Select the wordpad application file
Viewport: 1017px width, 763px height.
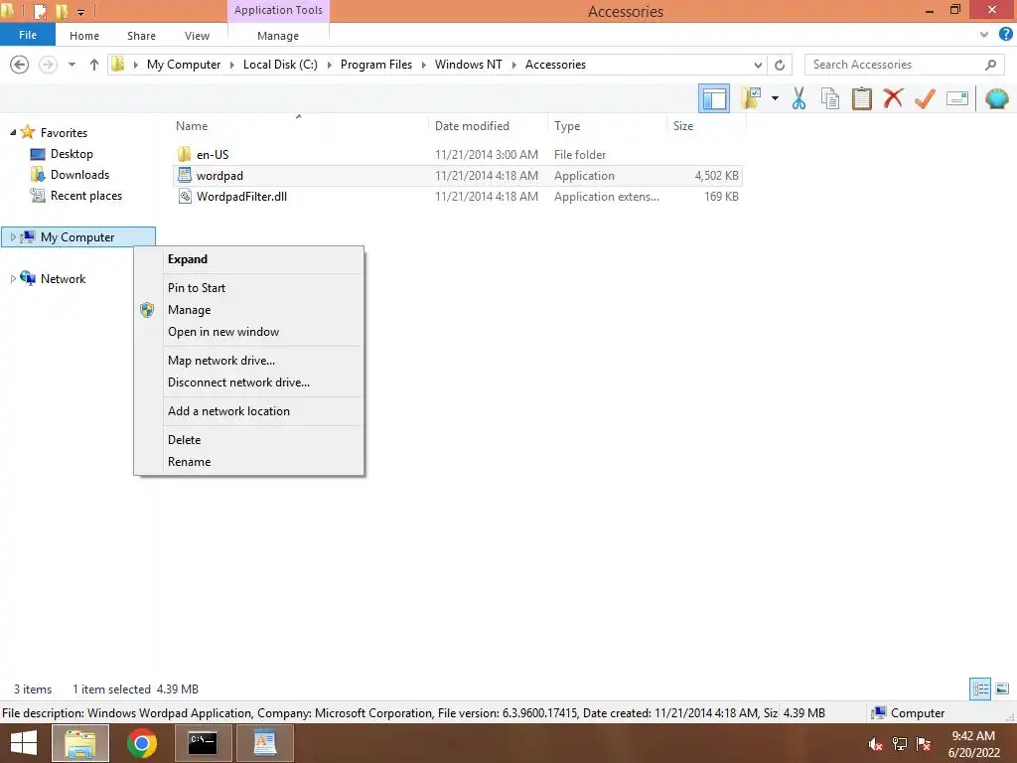(457, 175)
